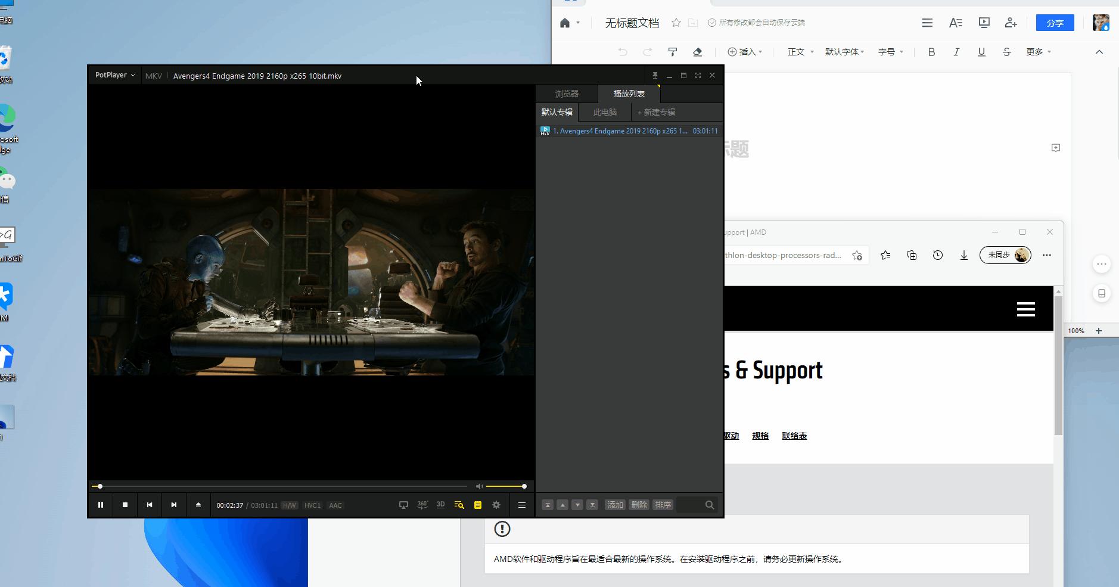Expand the 默认字体 font dropdown
Viewport: 1119px width, 587px height.
pos(844,52)
